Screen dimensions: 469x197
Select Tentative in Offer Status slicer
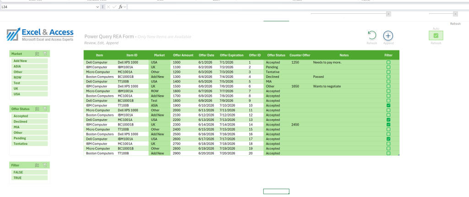[30, 144]
